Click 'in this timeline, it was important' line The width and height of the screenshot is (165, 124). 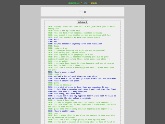pos(82,106)
